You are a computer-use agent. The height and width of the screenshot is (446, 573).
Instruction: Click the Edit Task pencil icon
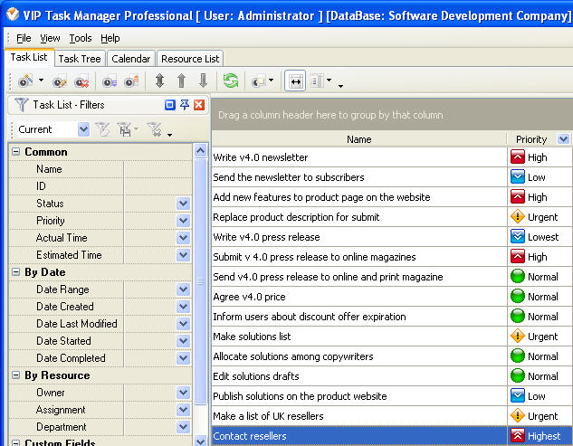pyautogui.click(x=59, y=81)
